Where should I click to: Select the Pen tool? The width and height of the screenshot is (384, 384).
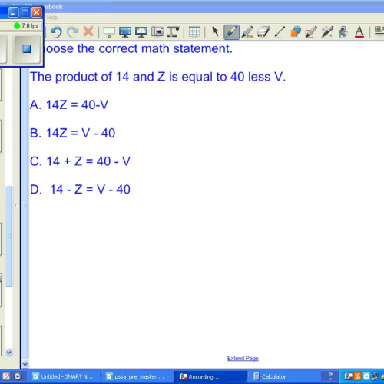coord(231,32)
